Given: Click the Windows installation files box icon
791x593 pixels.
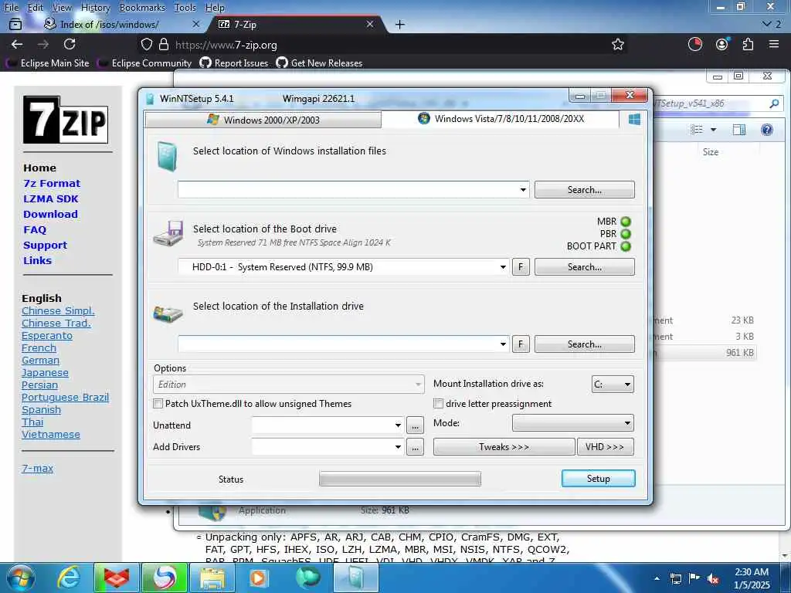Looking at the screenshot, I should pos(167,156).
